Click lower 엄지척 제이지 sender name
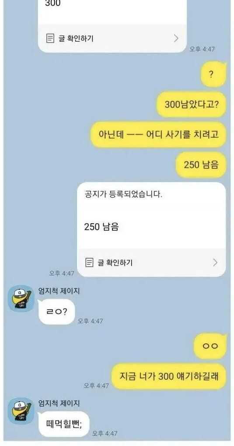 point(59,403)
